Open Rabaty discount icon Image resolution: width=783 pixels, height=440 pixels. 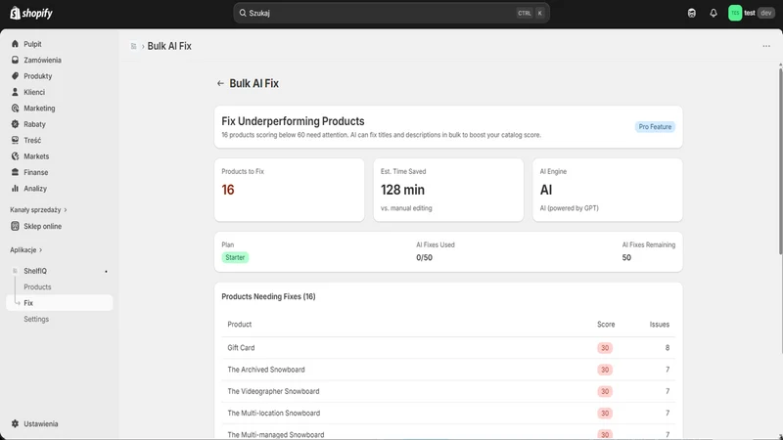(x=15, y=124)
